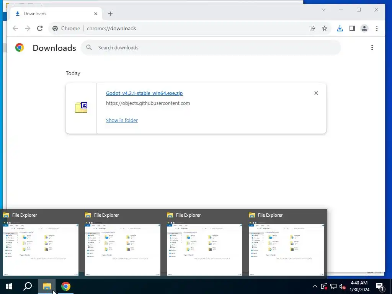
Task: Select the Downloads tab
Action: [56, 14]
